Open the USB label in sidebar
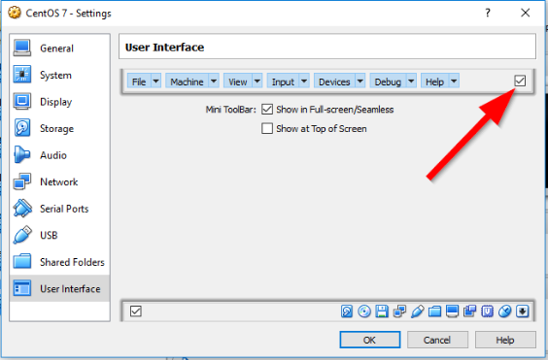548x360 pixels. tap(49, 236)
